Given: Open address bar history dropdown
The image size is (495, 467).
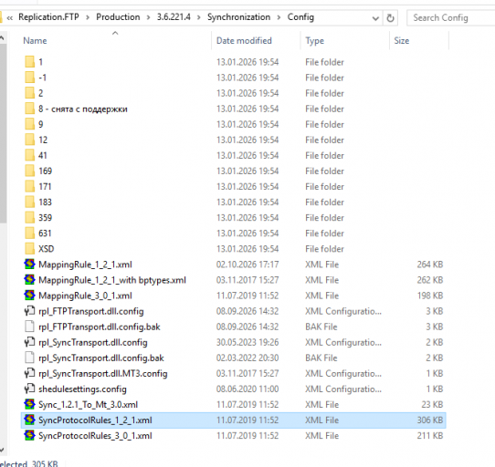Looking at the screenshot, I should coord(375,18).
